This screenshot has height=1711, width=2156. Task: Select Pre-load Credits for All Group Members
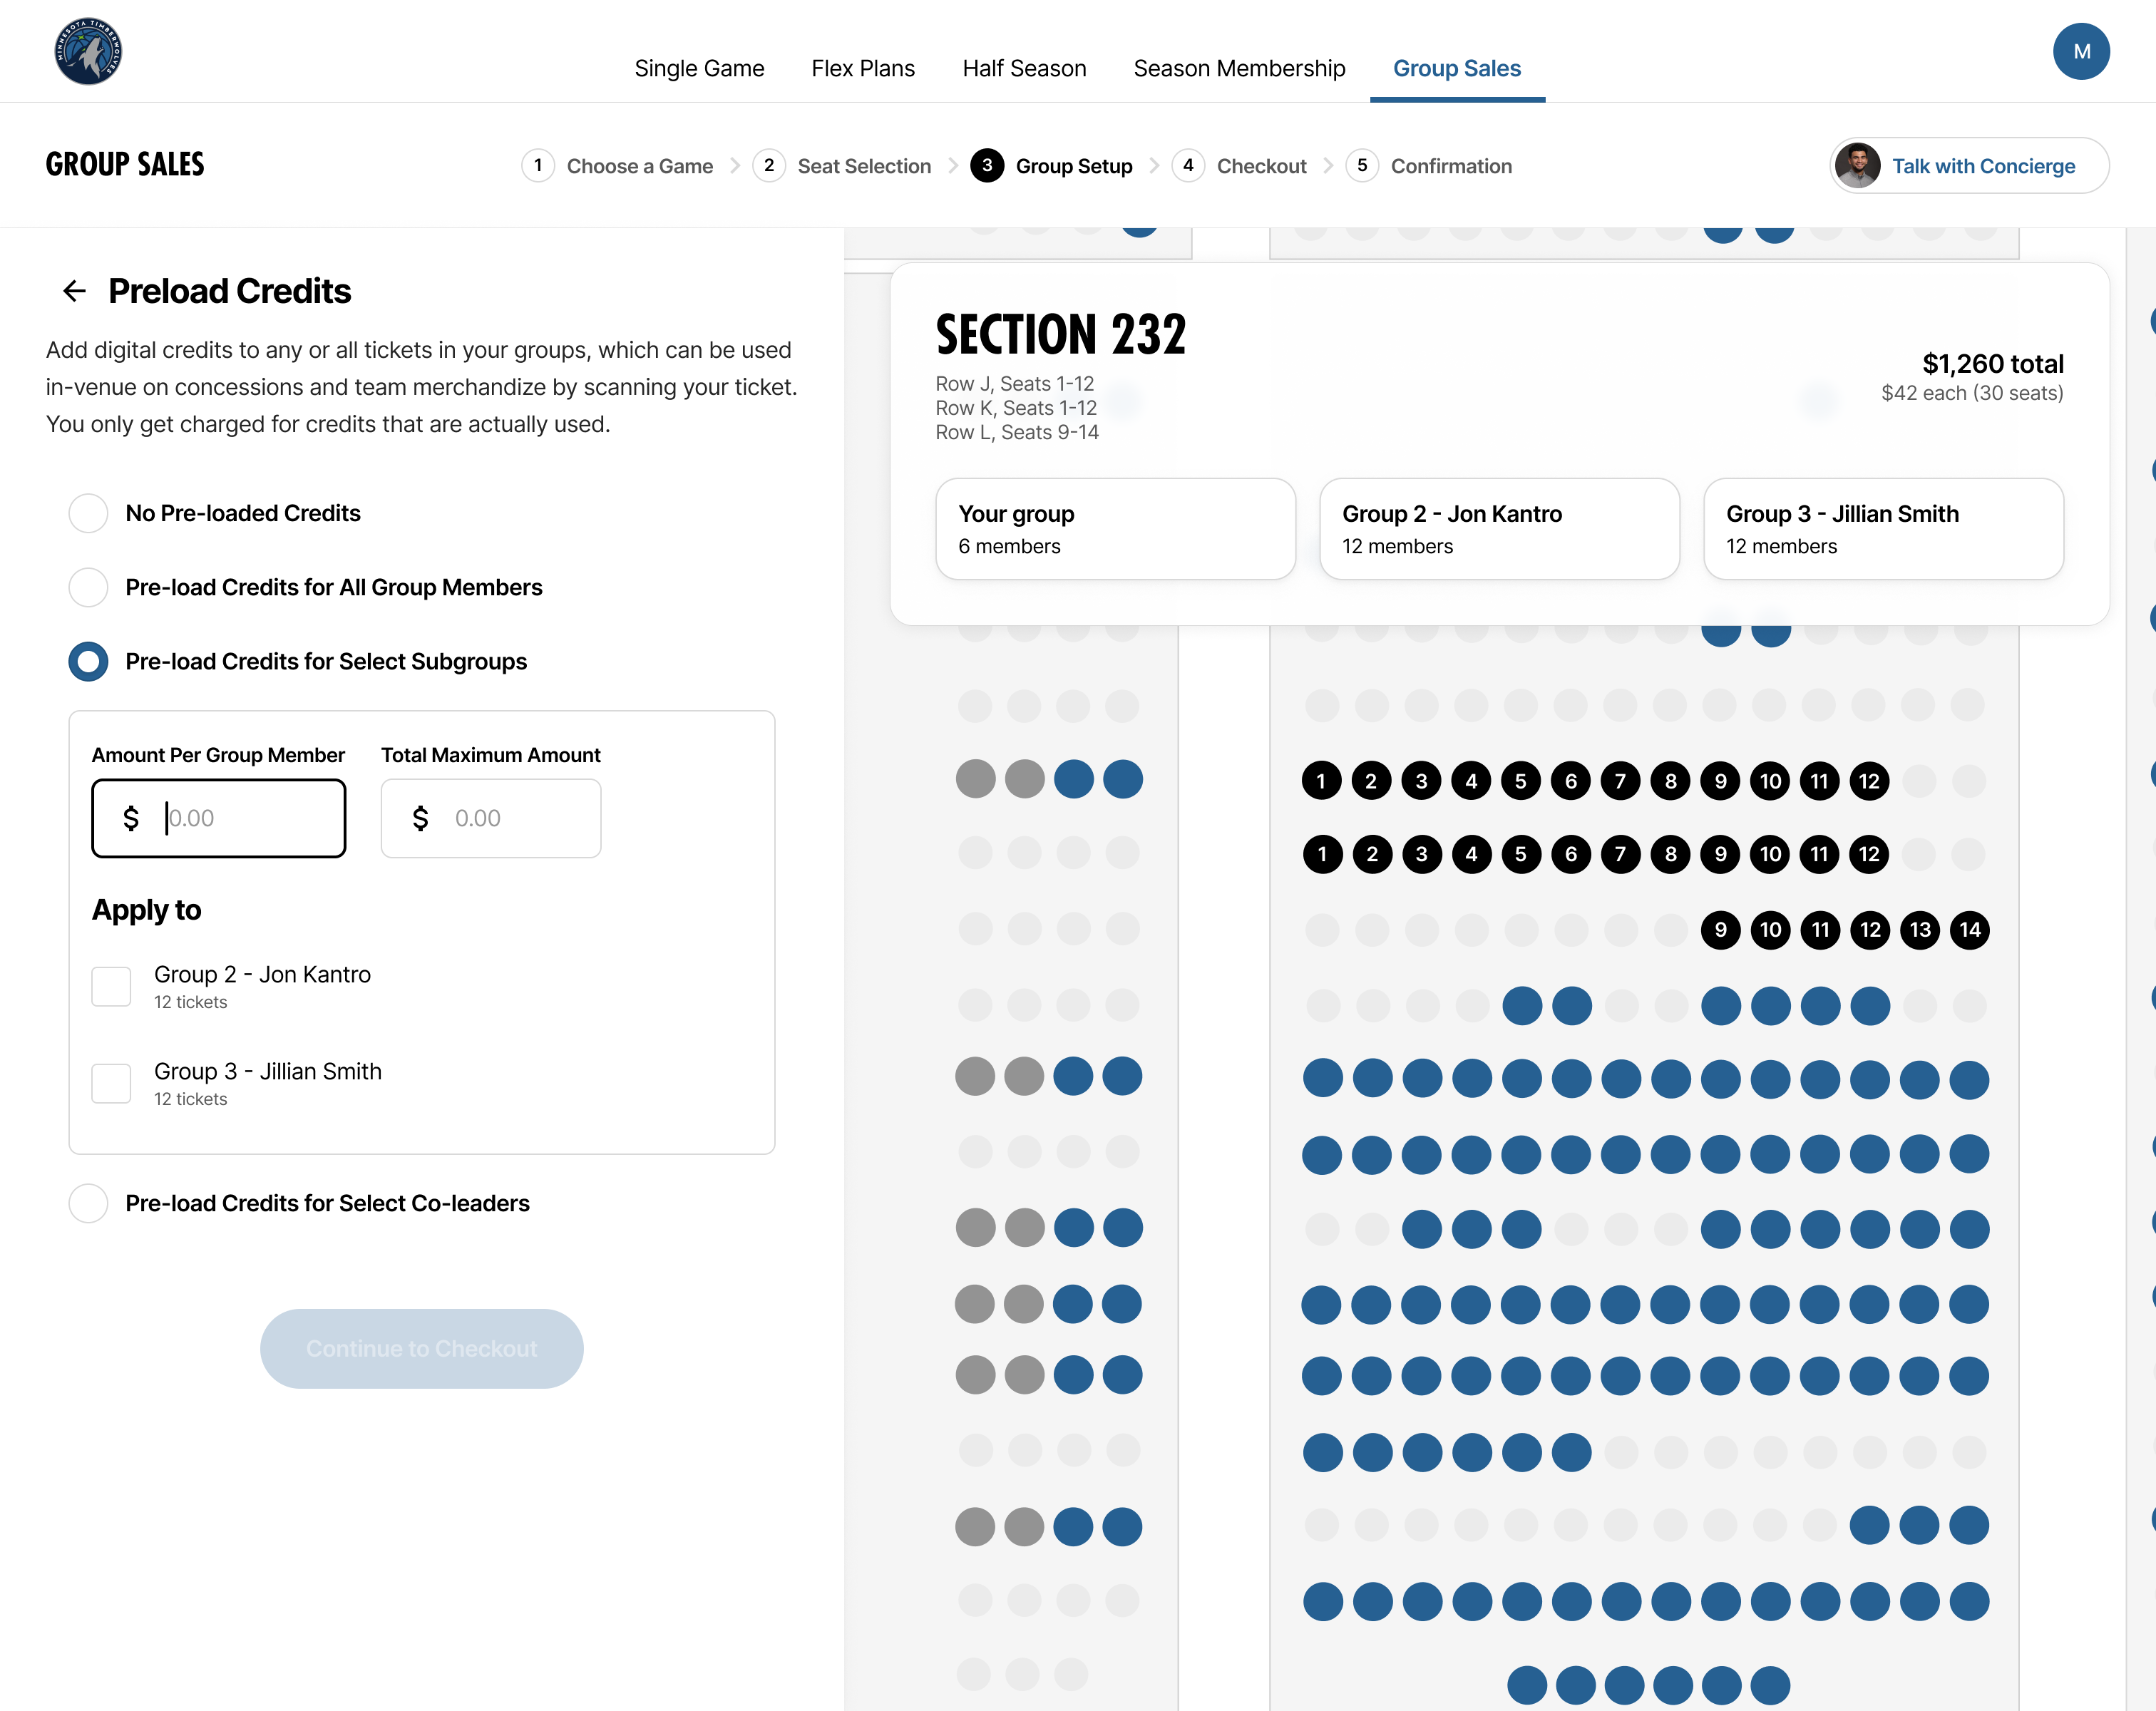88,587
